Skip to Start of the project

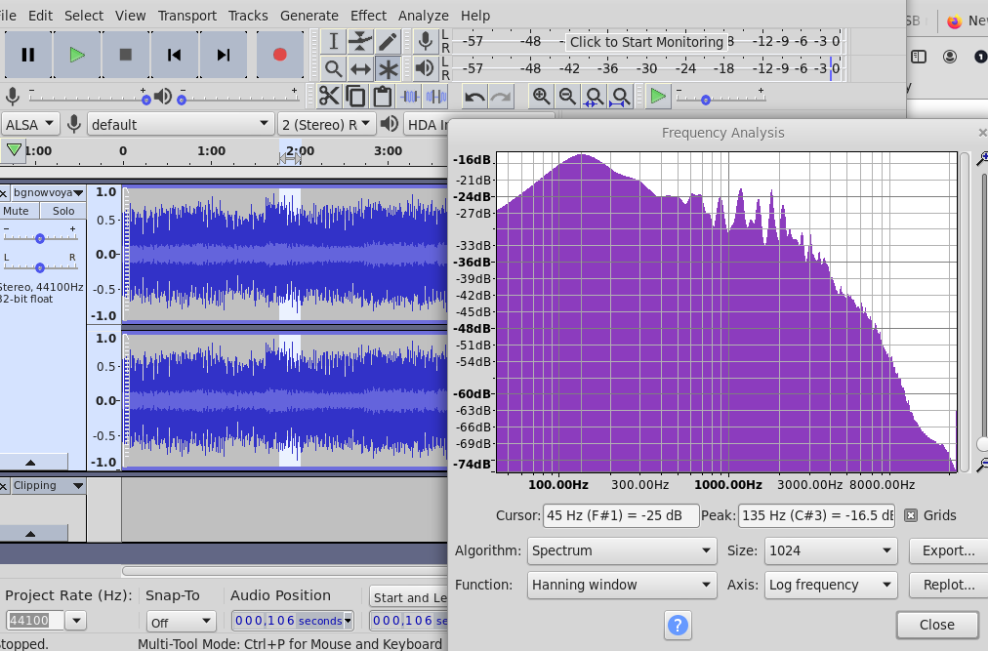click(175, 55)
